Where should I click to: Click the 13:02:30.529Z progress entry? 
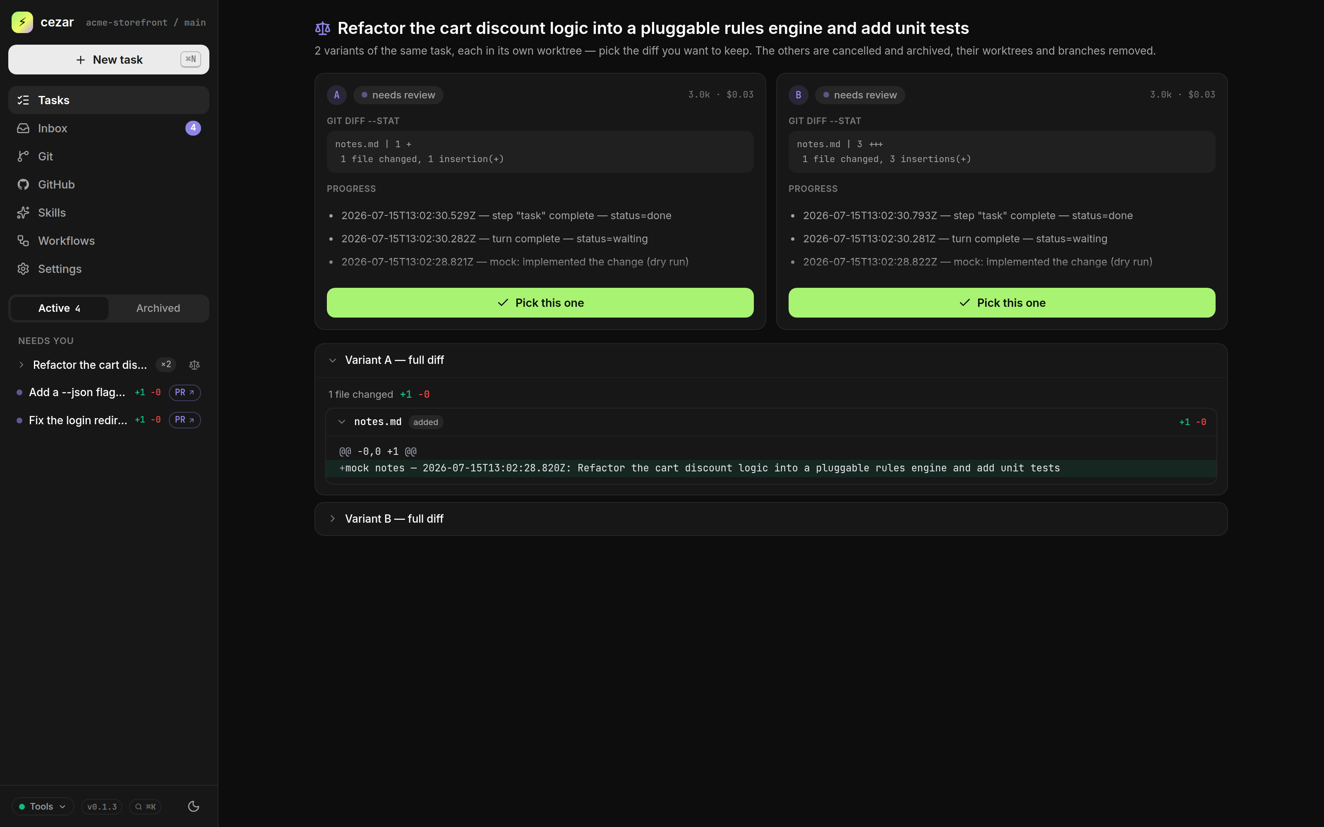pos(506,215)
